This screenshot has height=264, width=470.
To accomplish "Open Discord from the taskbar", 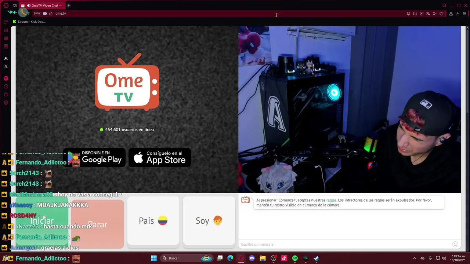I will (x=252, y=258).
